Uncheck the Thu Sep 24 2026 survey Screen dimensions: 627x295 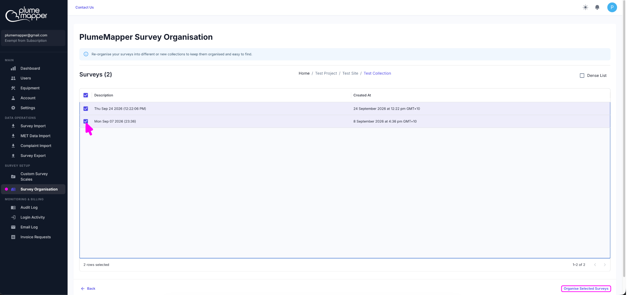(86, 109)
